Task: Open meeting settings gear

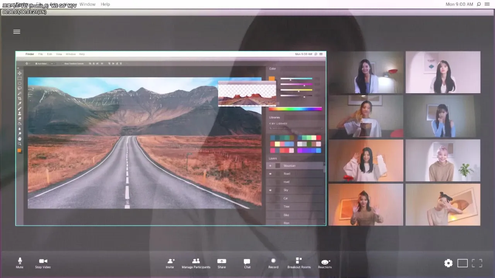Action: [x=448, y=263]
